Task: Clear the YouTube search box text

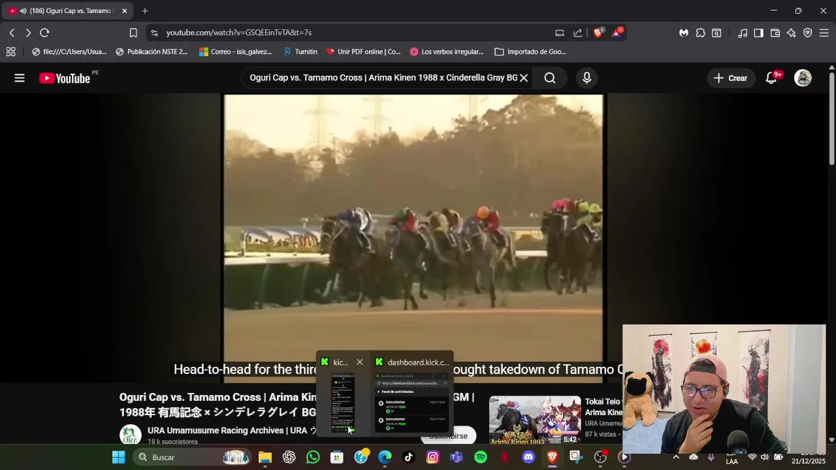Action: 524,78
